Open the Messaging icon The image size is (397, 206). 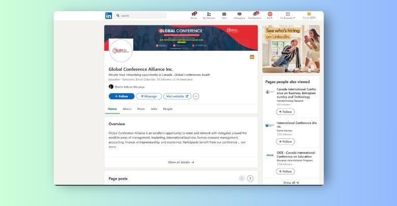(239, 15)
